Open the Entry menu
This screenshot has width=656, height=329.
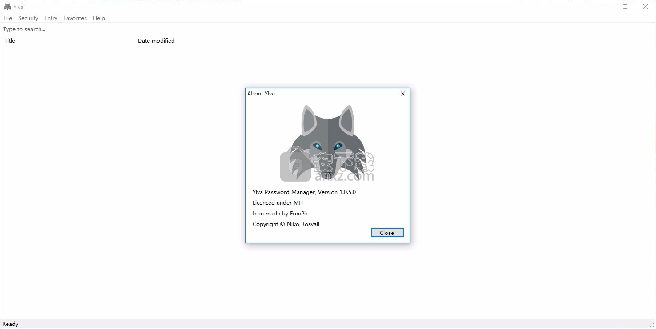[51, 18]
